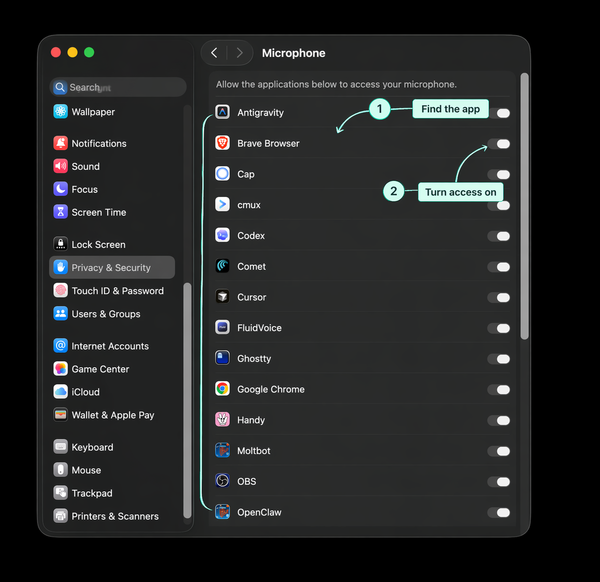Image resolution: width=600 pixels, height=582 pixels.
Task: Click the back navigation chevron
Action: 213,53
